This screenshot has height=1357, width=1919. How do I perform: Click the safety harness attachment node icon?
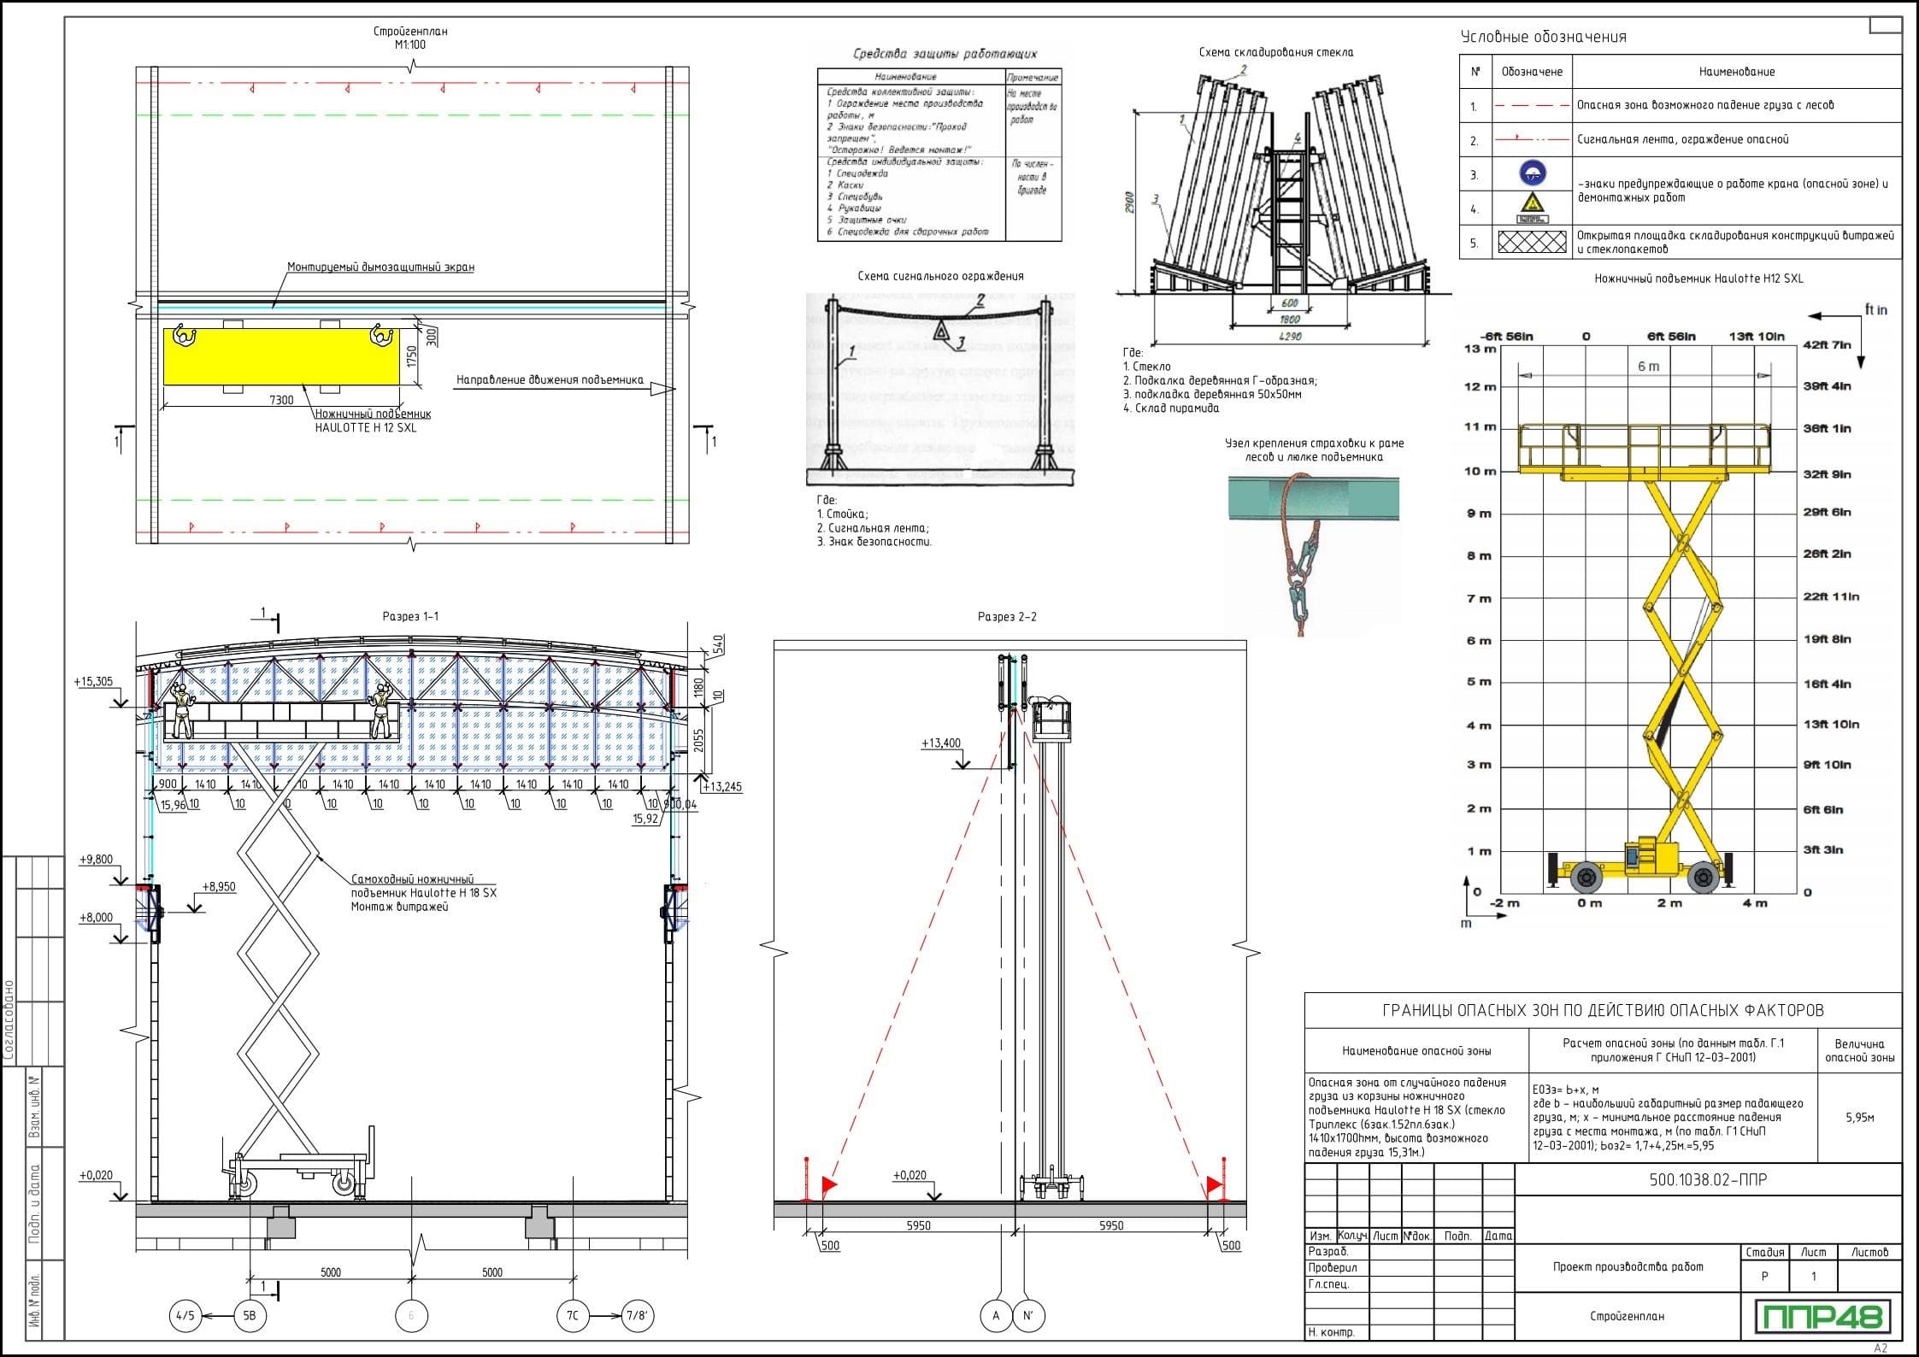coord(1330,543)
